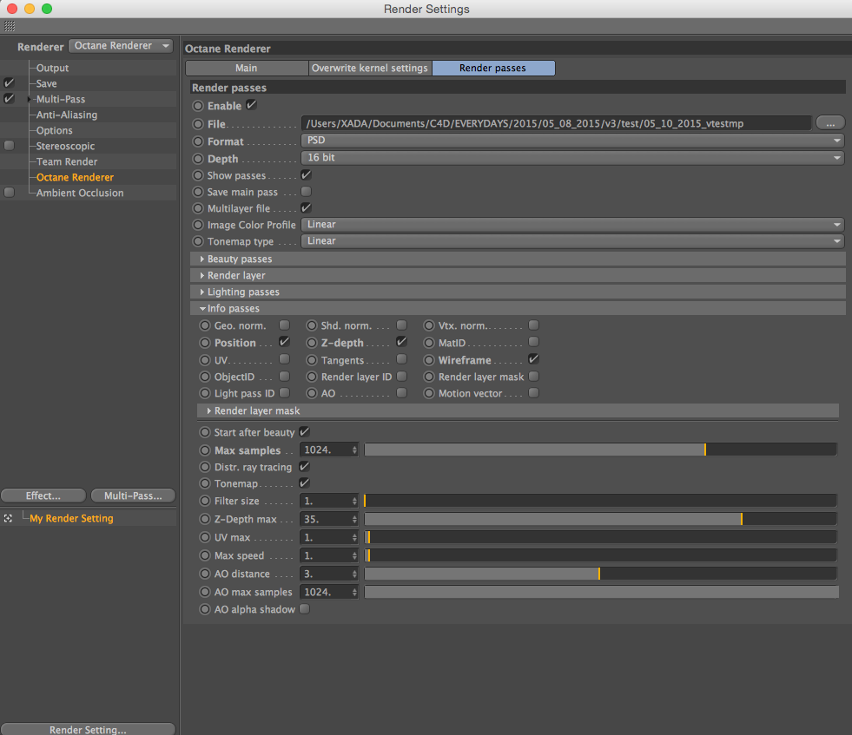The width and height of the screenshot is (852, 735).
Task: Click the animation circle beside MatID
Action: pyautogui.click(x=429, y=343)
